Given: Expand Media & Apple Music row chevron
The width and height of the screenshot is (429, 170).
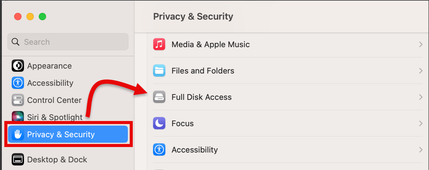Looking at the screenshot, I should pyautogui.click(x=421, y=44).
